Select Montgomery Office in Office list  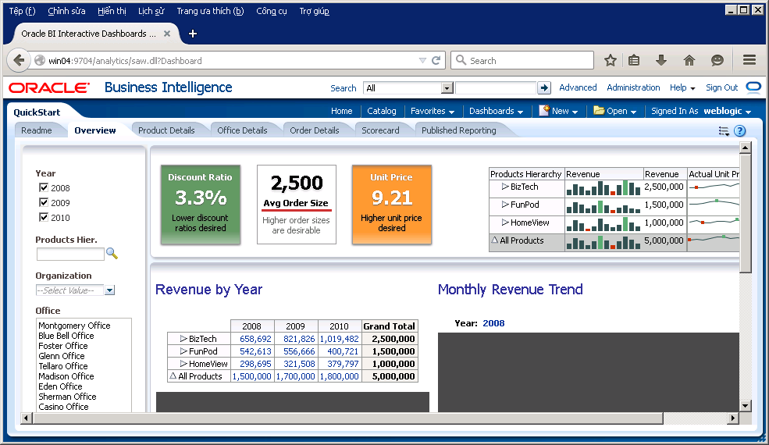74,326
